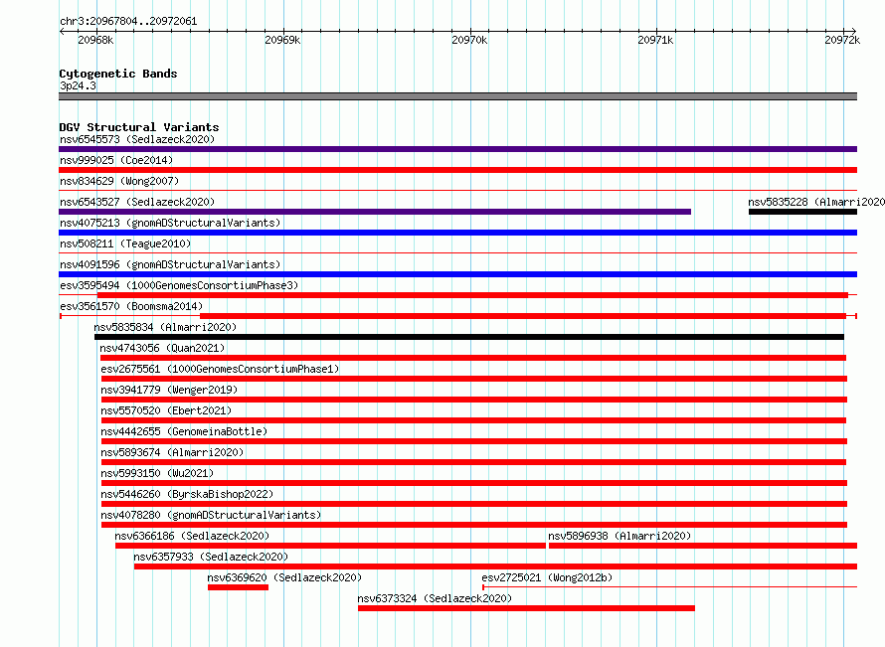This screenshot has height=647, width=885.
Task: Click the gray 3p24.3 cytogenetic band
Action: tap(457, 96)
